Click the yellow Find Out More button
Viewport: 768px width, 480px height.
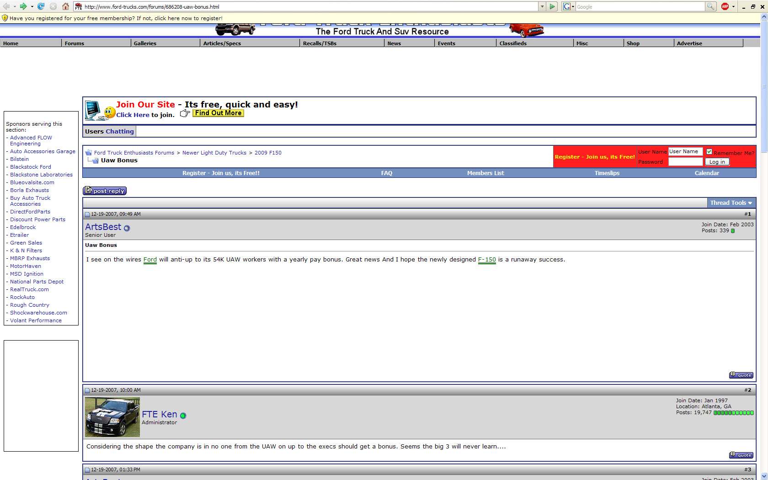[218, 113]
